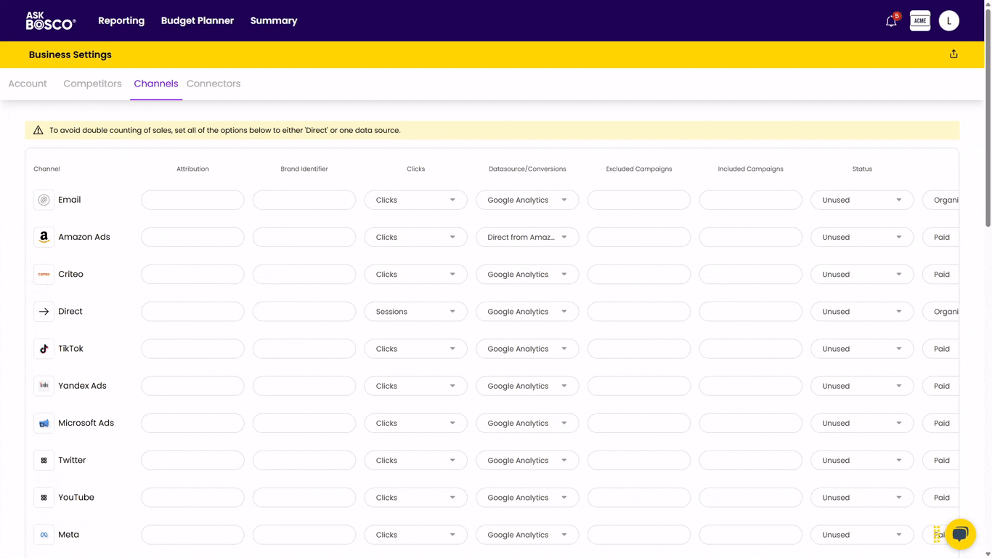Click the YouTube channel icon

(x=44, y=498)
